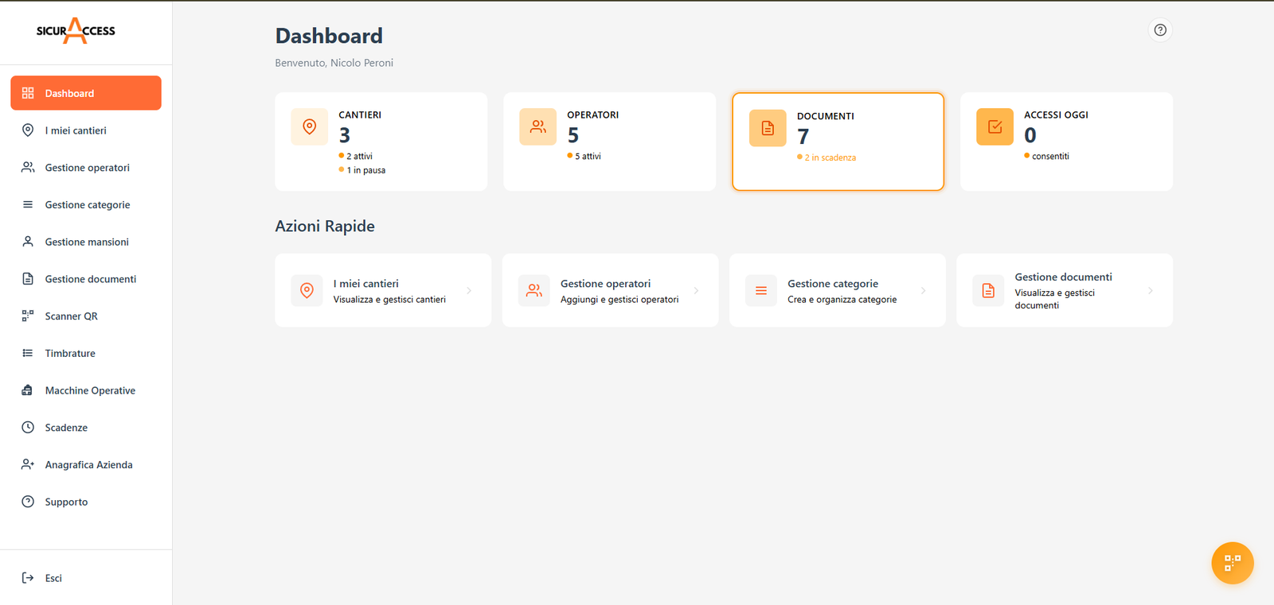1274x605 pixels.
Task: Open the floating QR scanner button
Action: point(1232,563)
